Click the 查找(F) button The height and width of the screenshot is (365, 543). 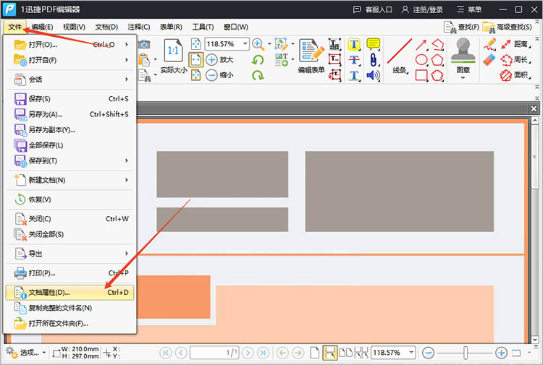[x=461, y=27]
